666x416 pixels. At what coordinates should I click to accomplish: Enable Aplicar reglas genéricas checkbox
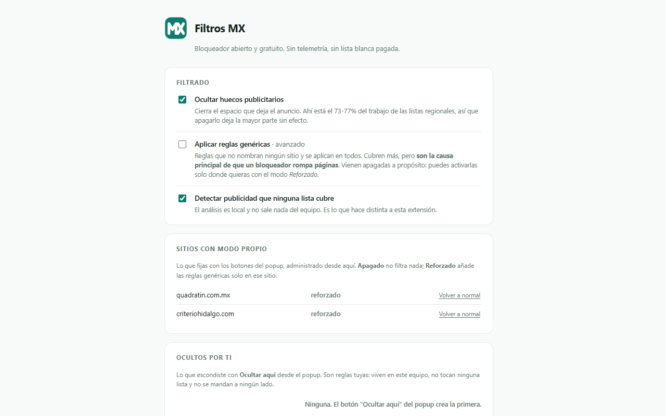(182, 145)
